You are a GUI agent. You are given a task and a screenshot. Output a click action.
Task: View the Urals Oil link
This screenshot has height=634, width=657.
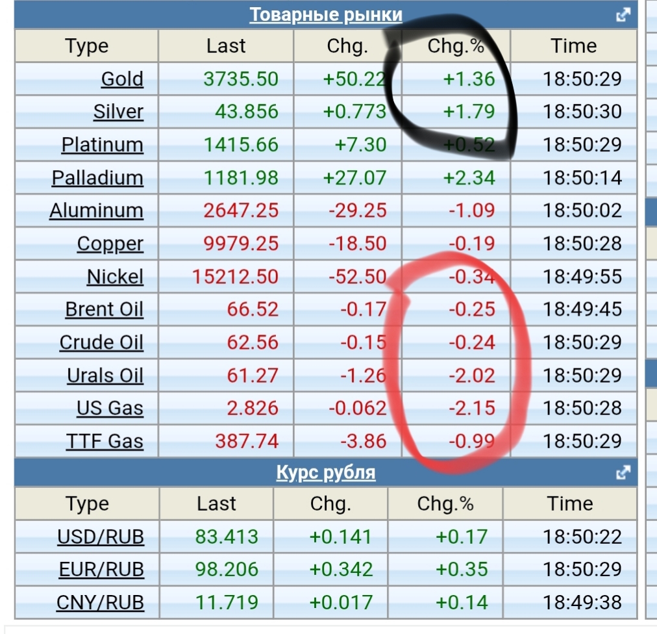[105, 375]
